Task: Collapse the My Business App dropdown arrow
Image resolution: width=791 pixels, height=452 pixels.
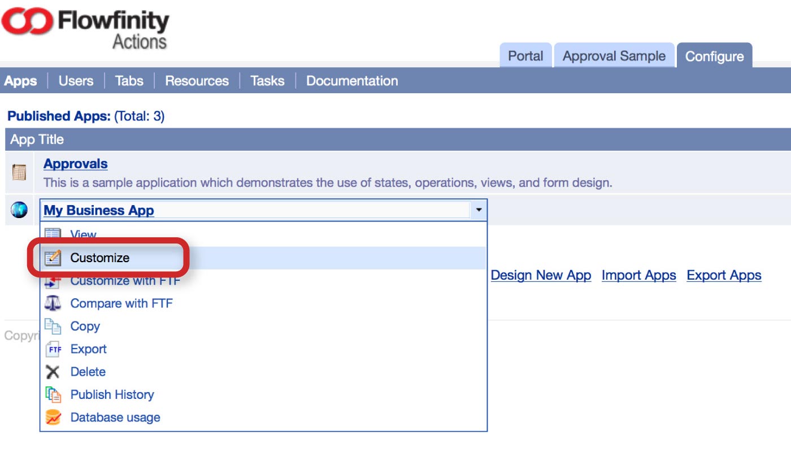Action: tap(479, 210)
